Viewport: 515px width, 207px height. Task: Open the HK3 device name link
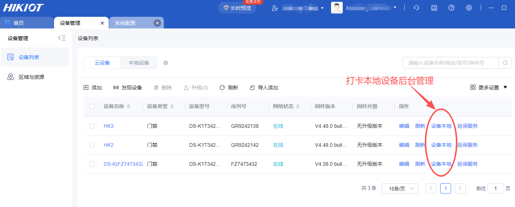[x=109, y=126]
